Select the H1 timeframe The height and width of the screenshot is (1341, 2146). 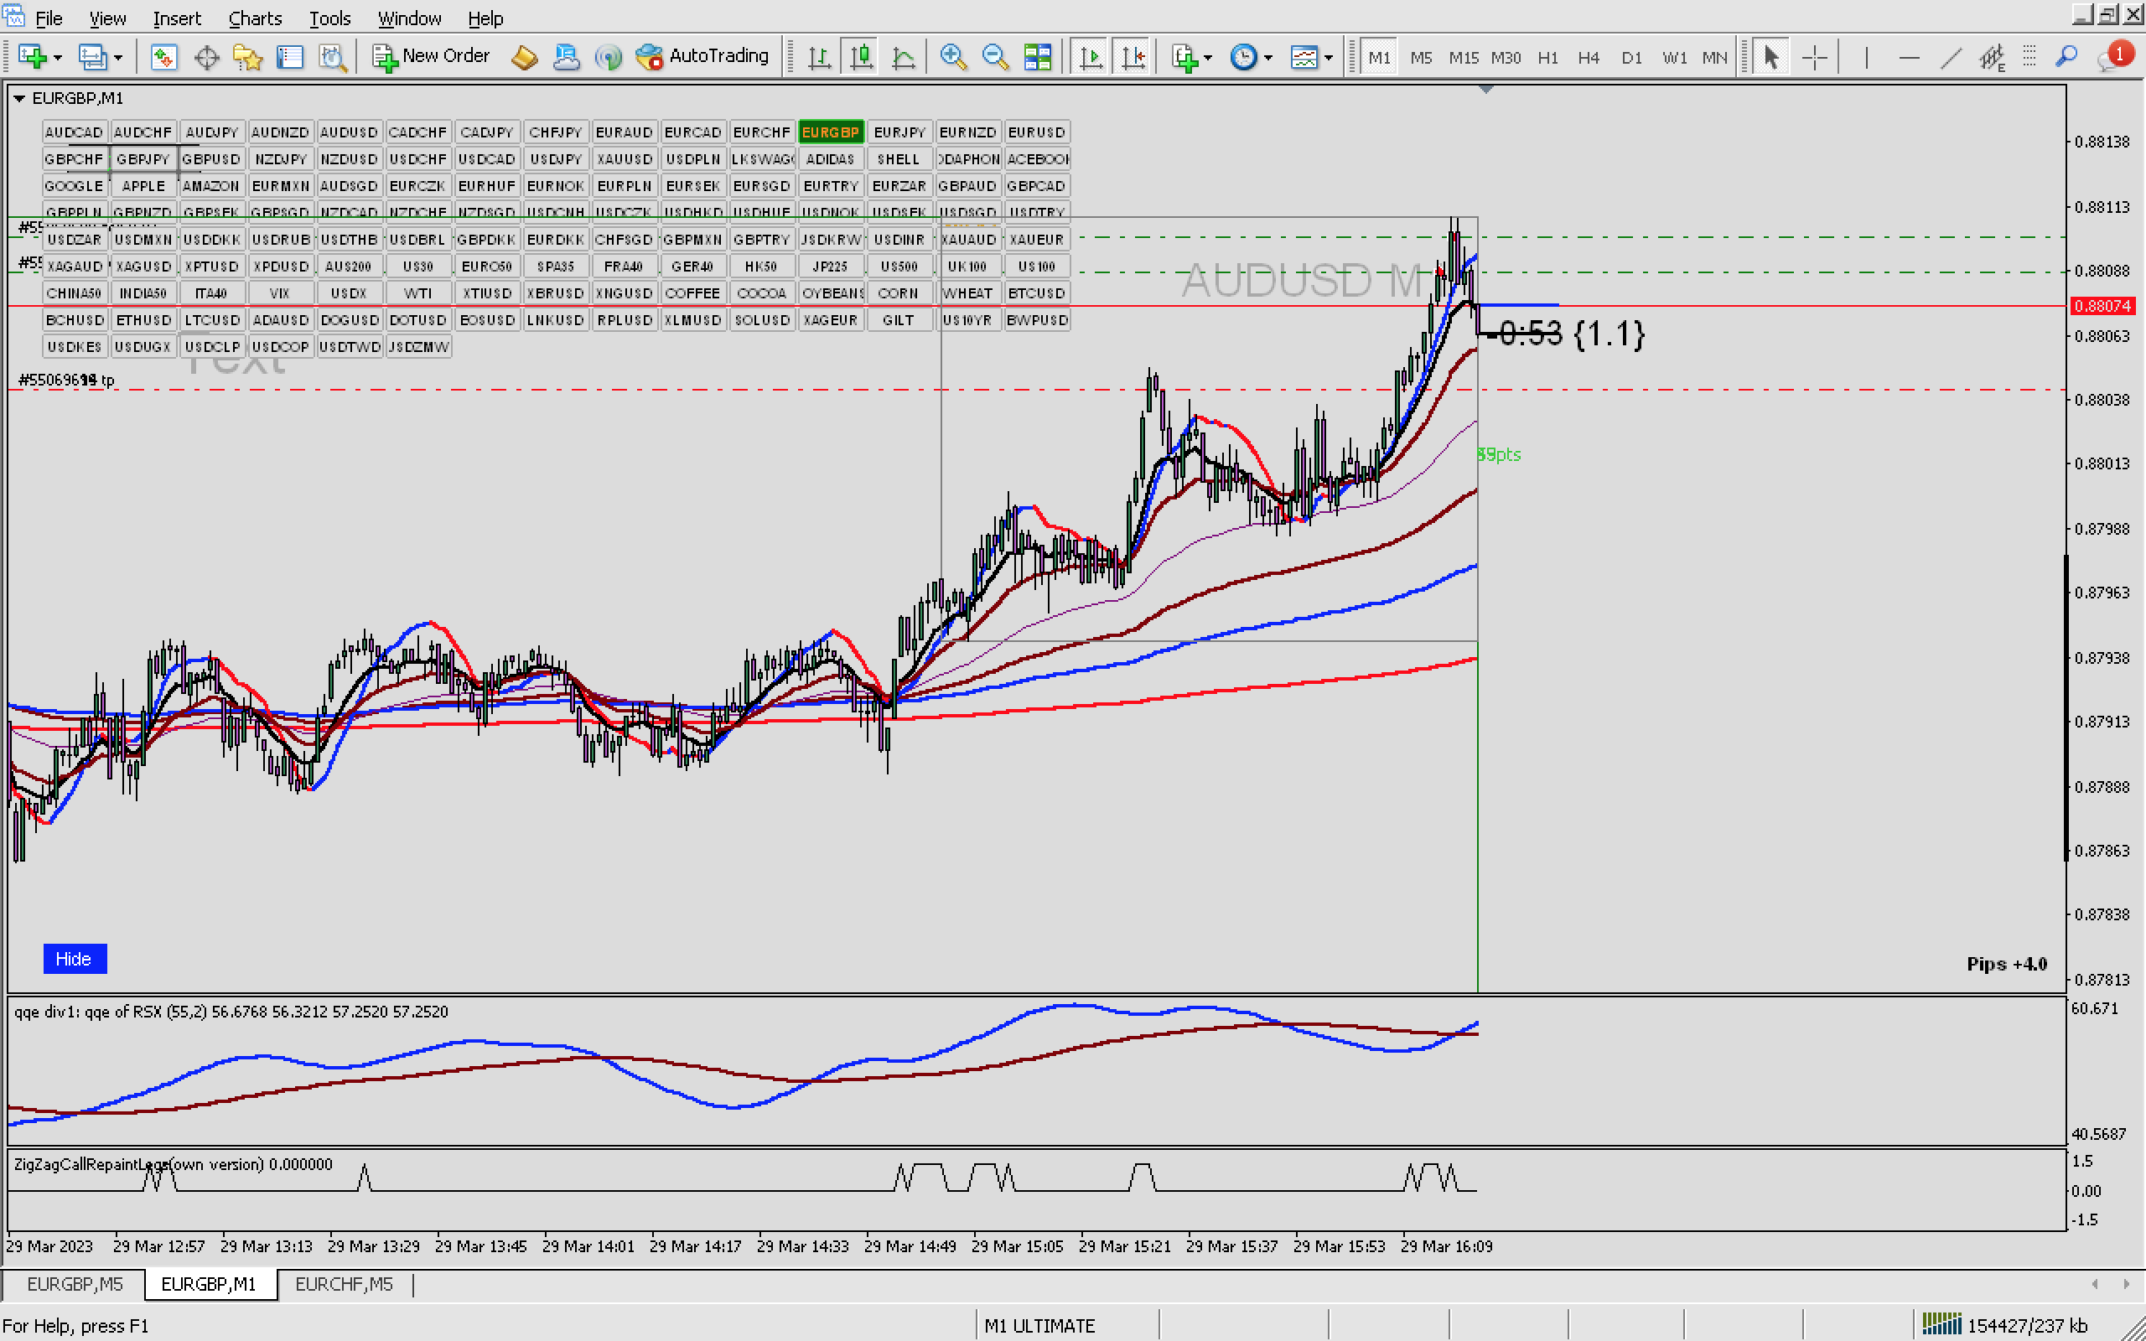point(1547,57)
